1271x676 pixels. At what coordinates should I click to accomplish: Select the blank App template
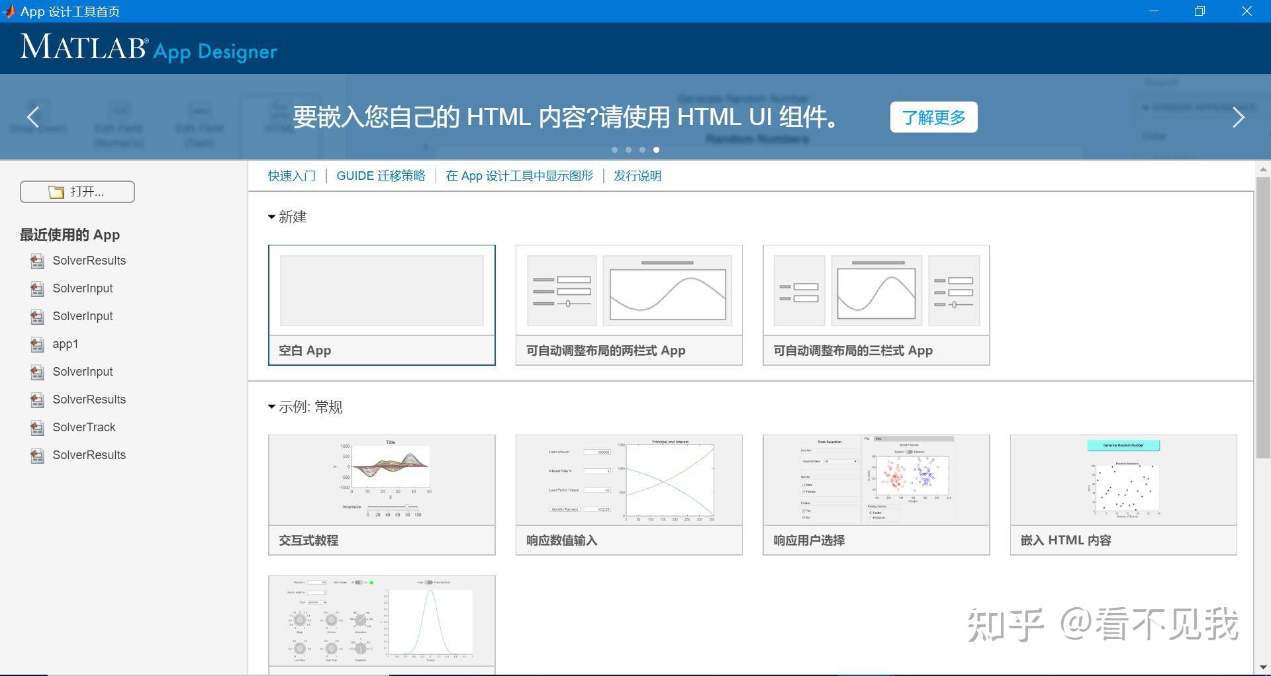pyautogui.click(x=381, y=304)
